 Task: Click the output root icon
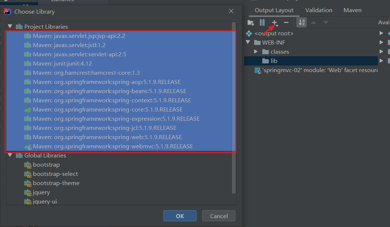click(249, 33)
